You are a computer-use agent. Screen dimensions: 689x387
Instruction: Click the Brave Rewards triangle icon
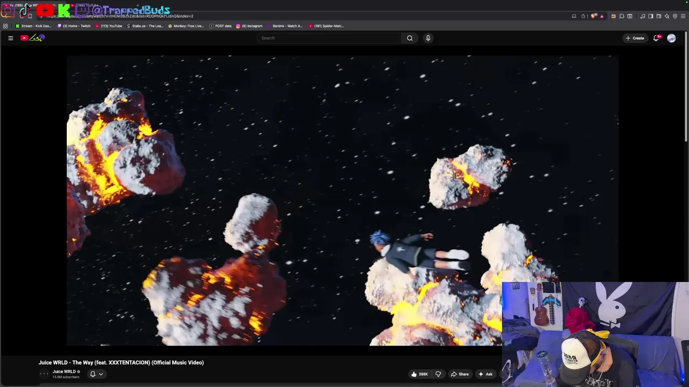click(x=602, y=16)
